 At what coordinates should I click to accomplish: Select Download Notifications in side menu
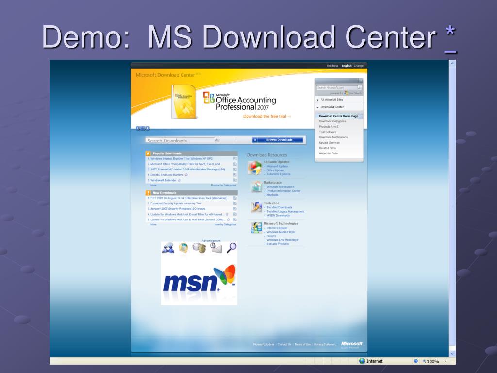point(333,137)
